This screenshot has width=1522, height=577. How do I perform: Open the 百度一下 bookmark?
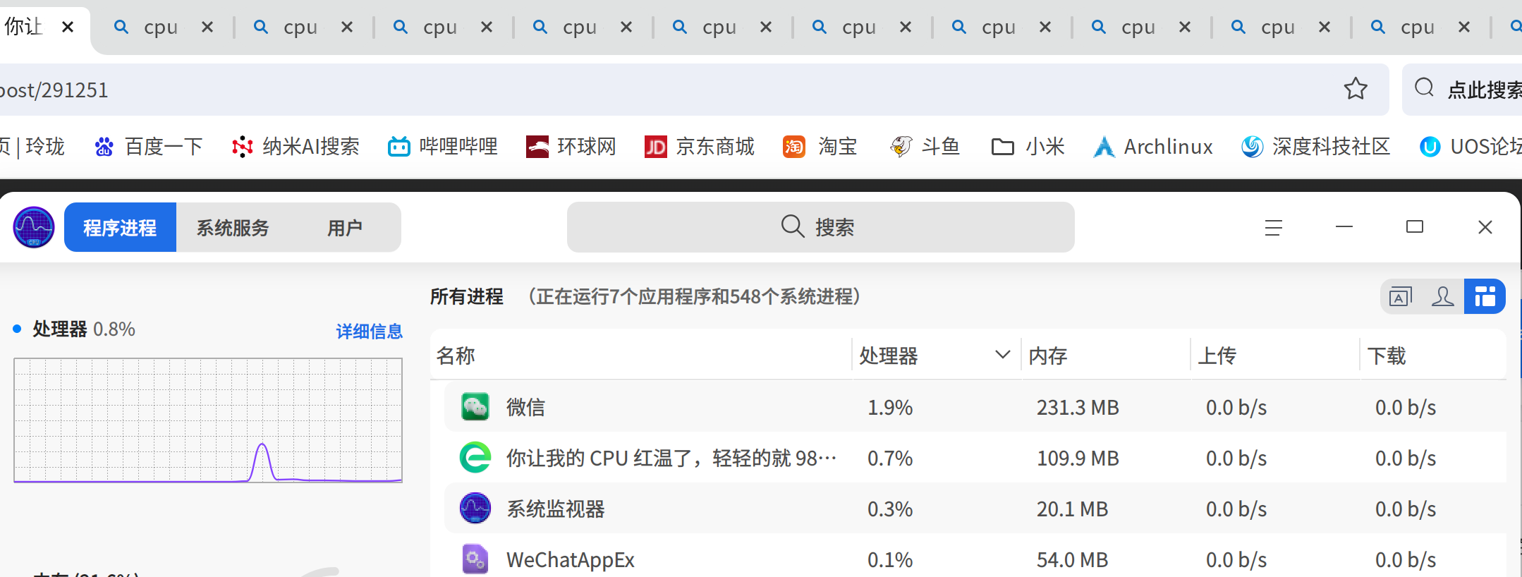pyautogui.click(x=148, y=147)
